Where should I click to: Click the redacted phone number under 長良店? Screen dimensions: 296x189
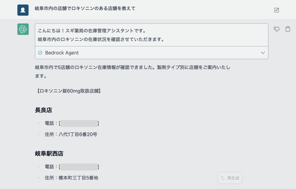click(x=79, y=123)
